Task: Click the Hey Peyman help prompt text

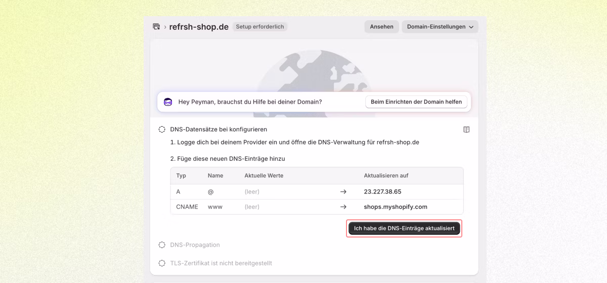Action: coord(250,102)
